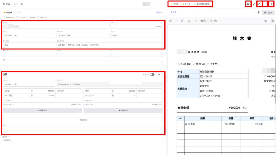This screenshot has width=276, height=155.
Task: Click the empty 担当者 field
Action: (x=83, y=54)
